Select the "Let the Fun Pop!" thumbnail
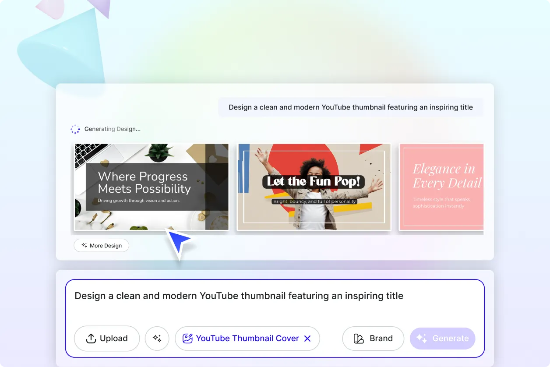Screen dimensions: 550x367 coord(314,187)
